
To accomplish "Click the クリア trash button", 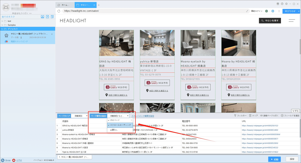I will (x=253, y=116).
